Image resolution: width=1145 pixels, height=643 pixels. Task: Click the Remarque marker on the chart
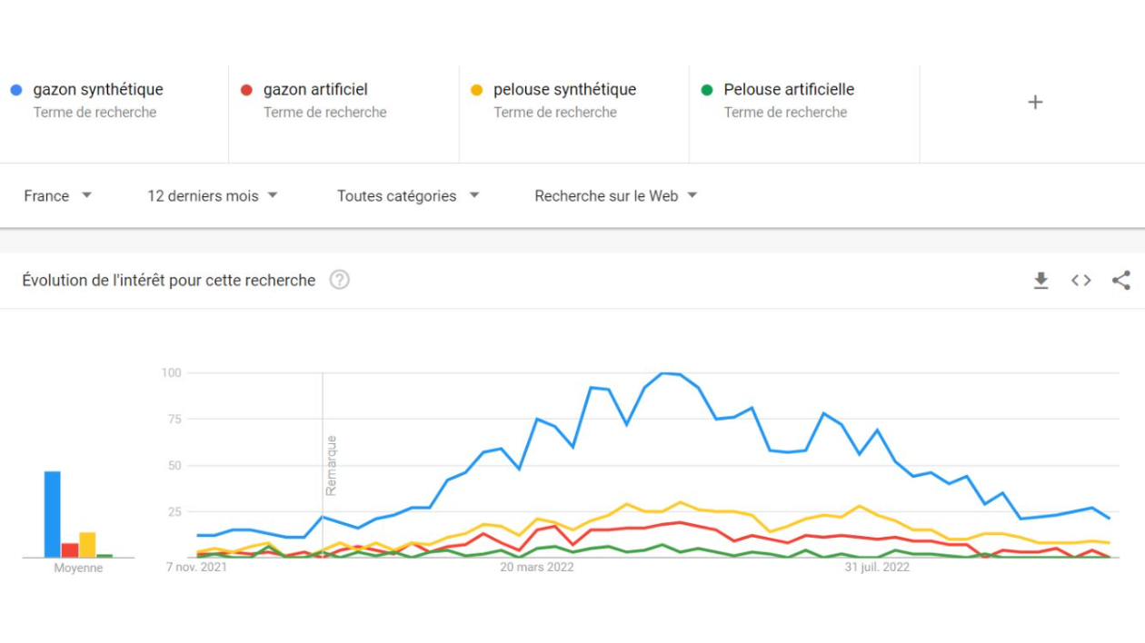pos(332,465)
